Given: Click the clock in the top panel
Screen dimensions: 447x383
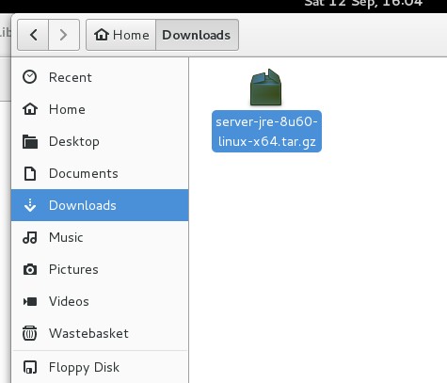Looking at the screenshot, I should pos(364,4).
